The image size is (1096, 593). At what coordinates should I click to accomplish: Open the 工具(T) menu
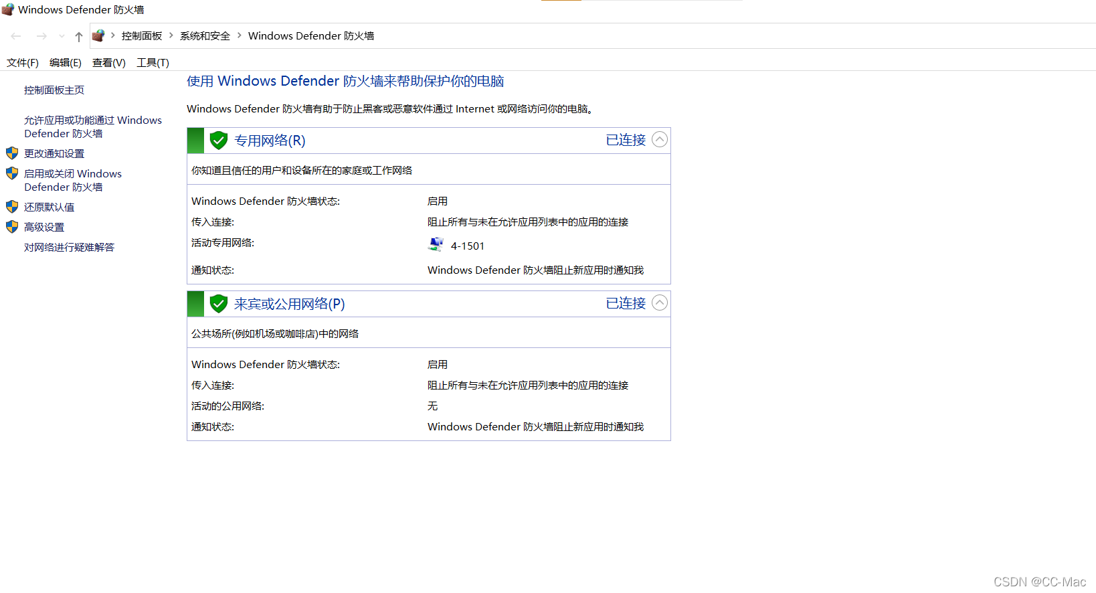tap(153, 62)
